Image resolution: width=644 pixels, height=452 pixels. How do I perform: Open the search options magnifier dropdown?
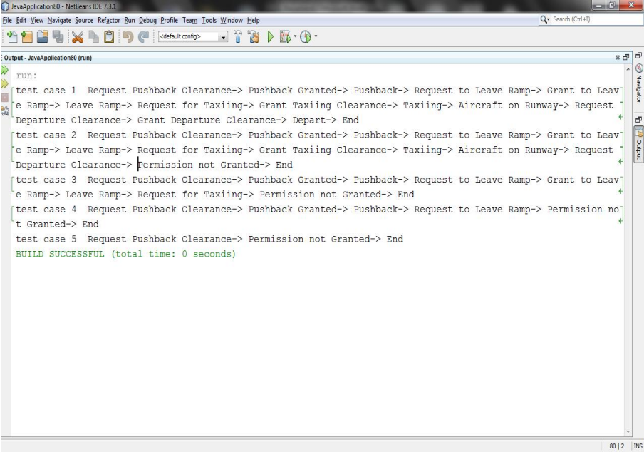[545, 19]
